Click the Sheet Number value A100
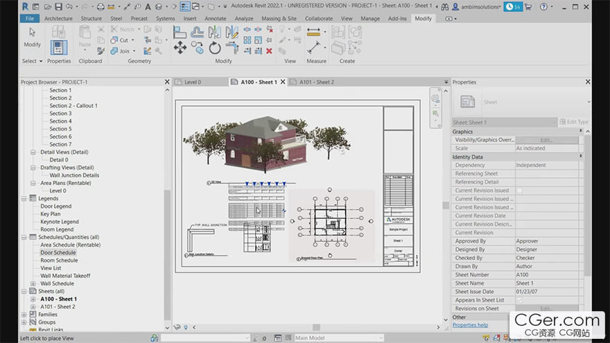Viewport: 610px width, 343px height. [x=547, y=275]
